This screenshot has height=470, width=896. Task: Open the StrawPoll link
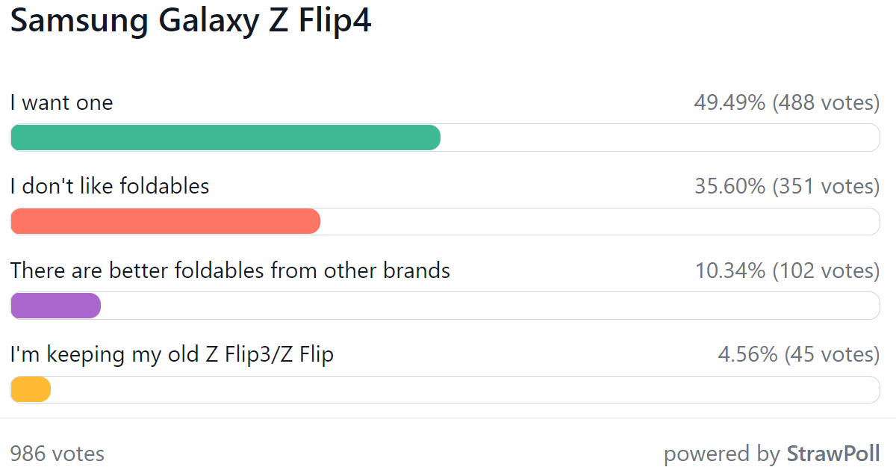click(833, 454)
